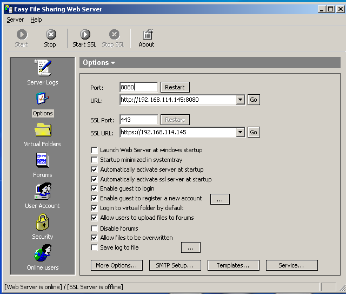Toggle Launch Web Server at windows startup
This screenshot has height=294, width=346.
pyautogui.click(x=94, y=150)
